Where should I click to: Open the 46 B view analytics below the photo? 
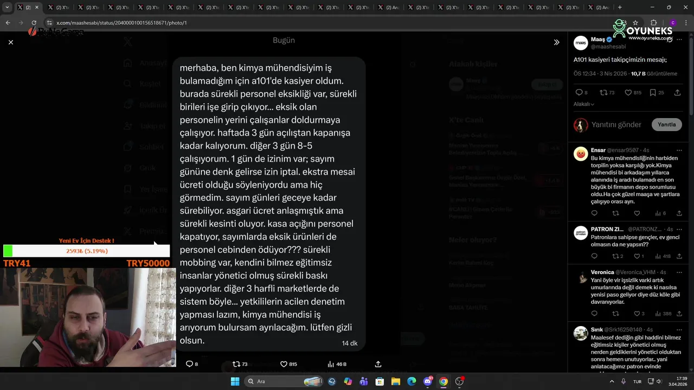pos(337,364)
